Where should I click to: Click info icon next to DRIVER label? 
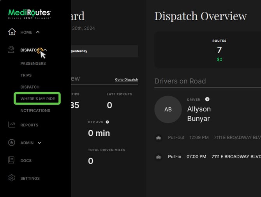[x=207, y=99]
